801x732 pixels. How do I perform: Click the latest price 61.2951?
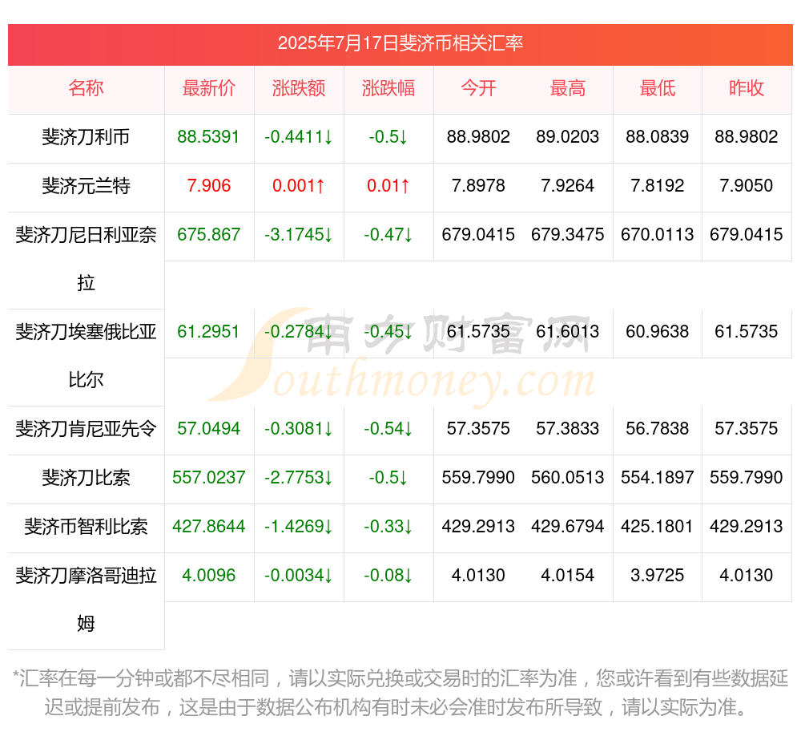coord(208,332)
